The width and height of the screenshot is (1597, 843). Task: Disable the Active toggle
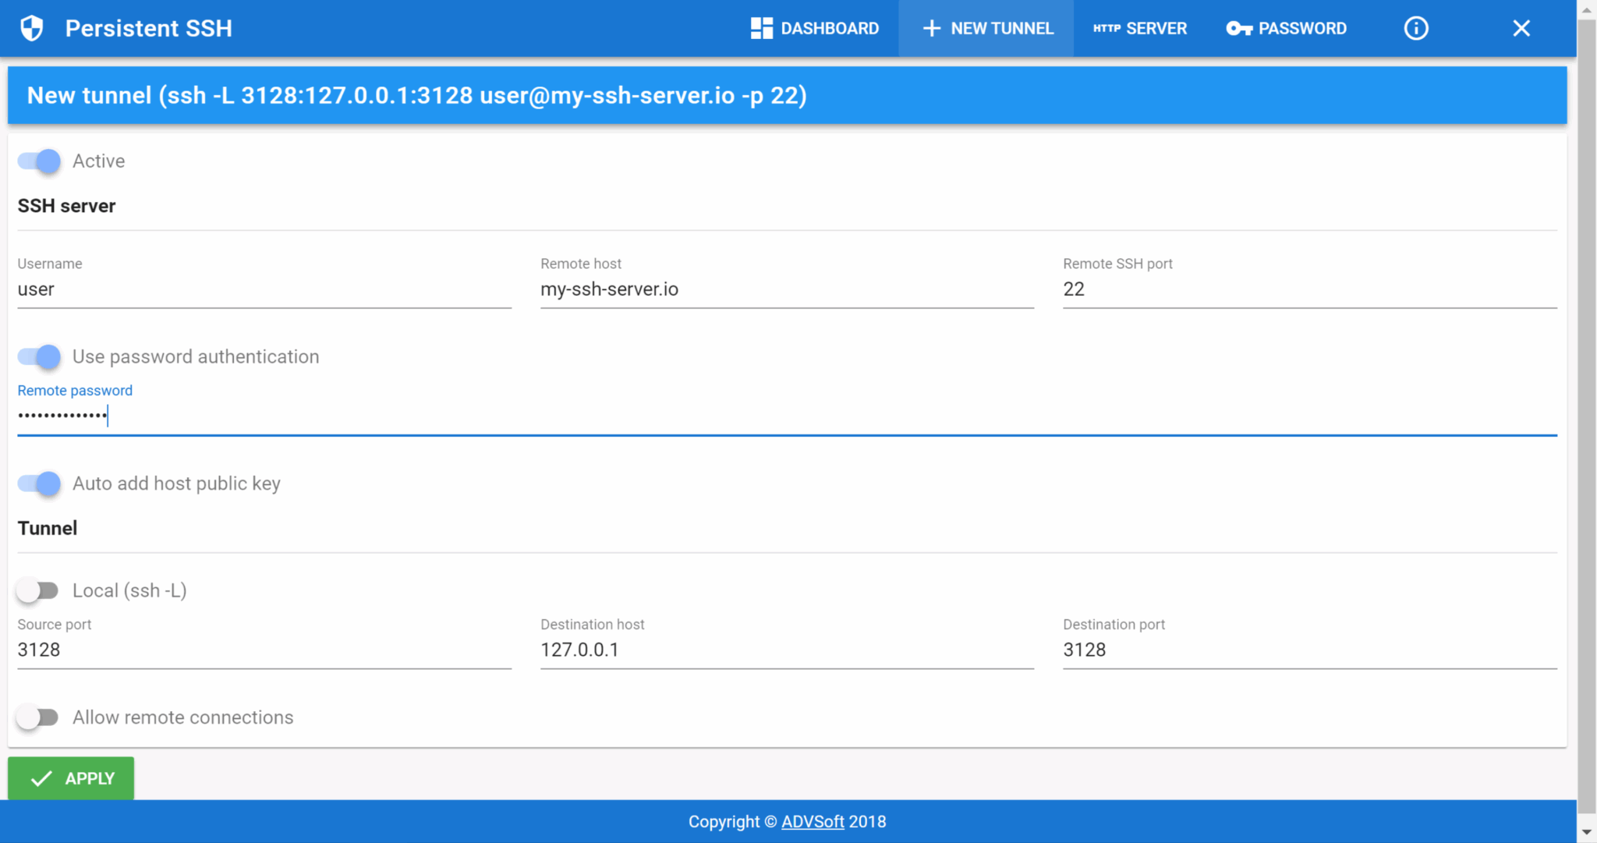click(38, 161)
